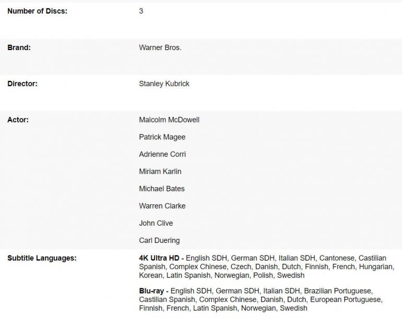Select actor Patrick Magee
The width and height of the screenshot is (402, 318).
coord(162,137)
